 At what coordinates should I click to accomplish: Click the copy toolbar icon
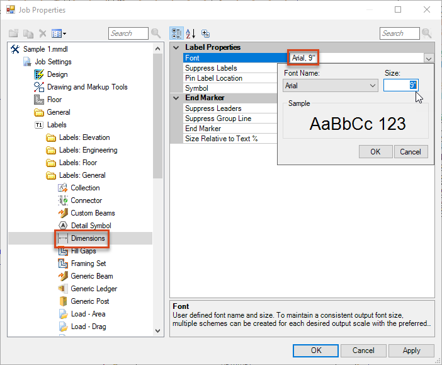click(x=28, y=33)
